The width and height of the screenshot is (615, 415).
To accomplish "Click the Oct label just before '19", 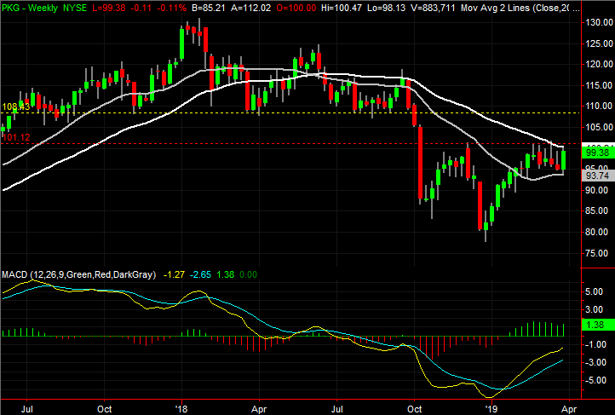I will click(415, 409).
